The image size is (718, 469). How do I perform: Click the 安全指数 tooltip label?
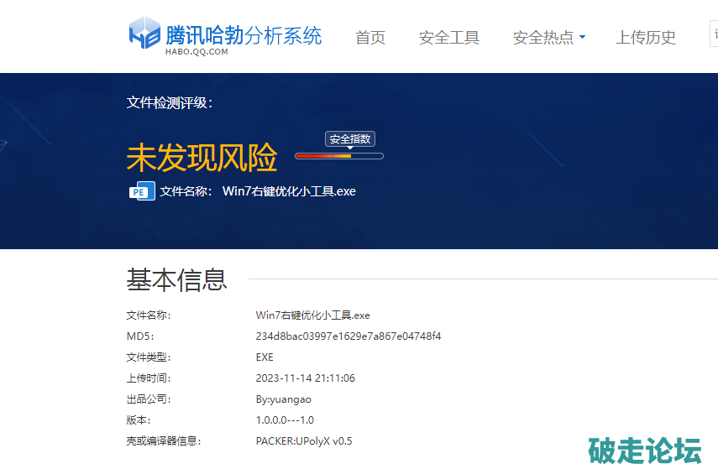(x=350, y=139)
